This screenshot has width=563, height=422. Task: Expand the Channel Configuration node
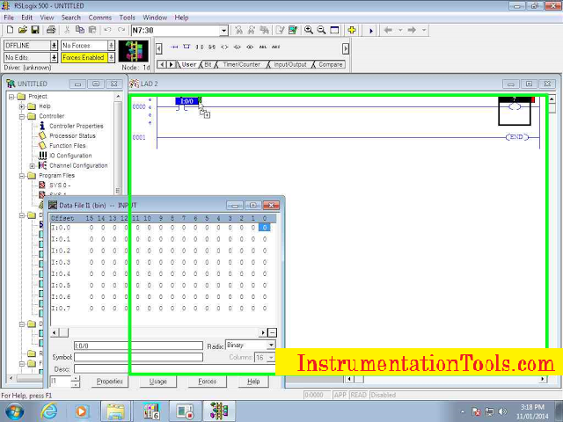point(33,166)
